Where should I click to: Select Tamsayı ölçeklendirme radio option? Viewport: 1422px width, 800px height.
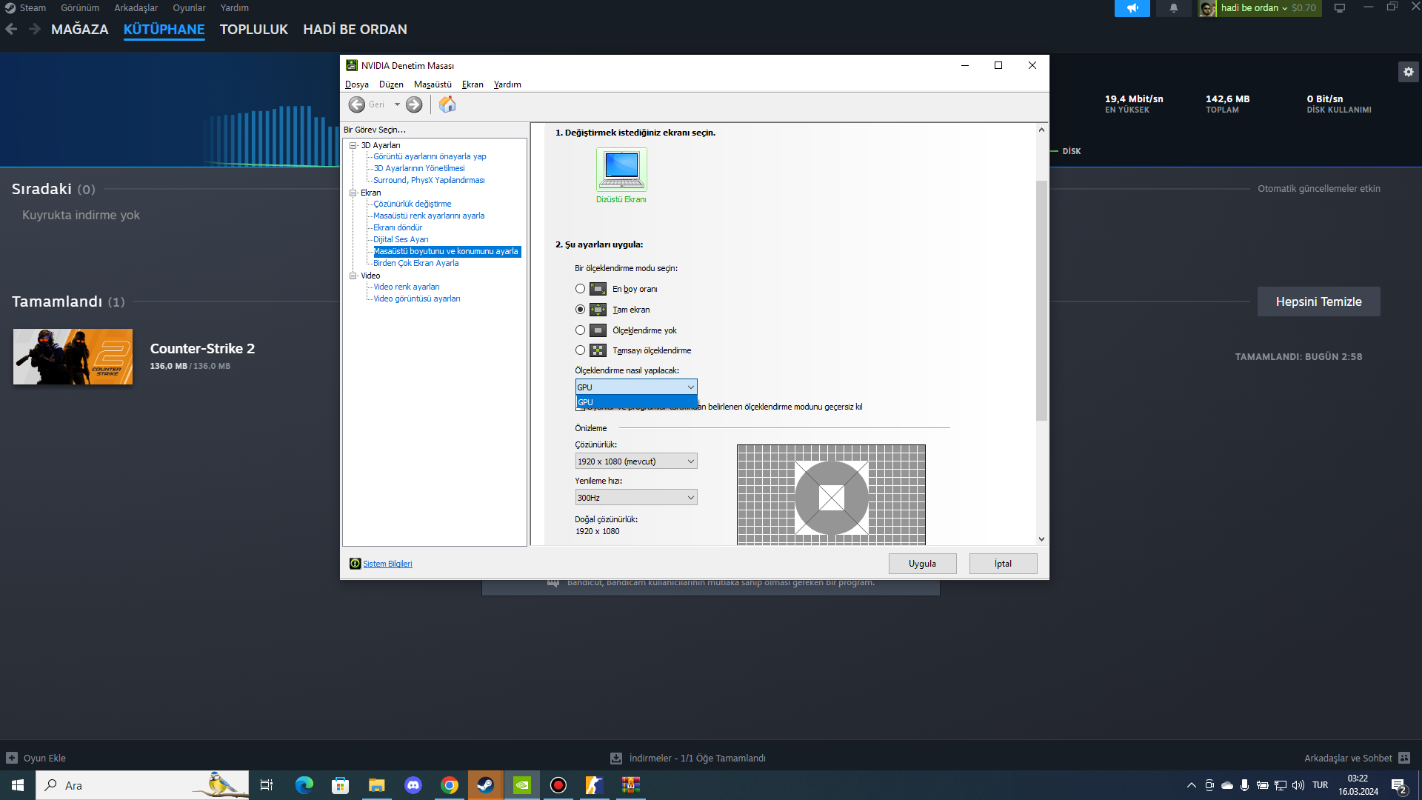coord(580,350)
